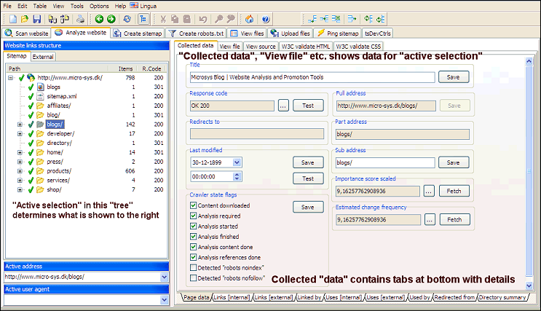Open the Options menu

[99, 6]
